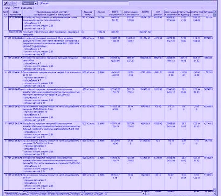The height and width of the screenshot is (196, 221).
Task: Click the Единица измер. column header
Action: click(x=88, y=13)
